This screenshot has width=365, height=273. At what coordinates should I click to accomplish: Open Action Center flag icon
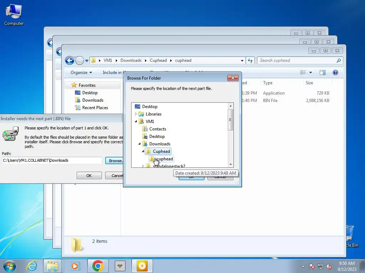(x=312, y=266)
